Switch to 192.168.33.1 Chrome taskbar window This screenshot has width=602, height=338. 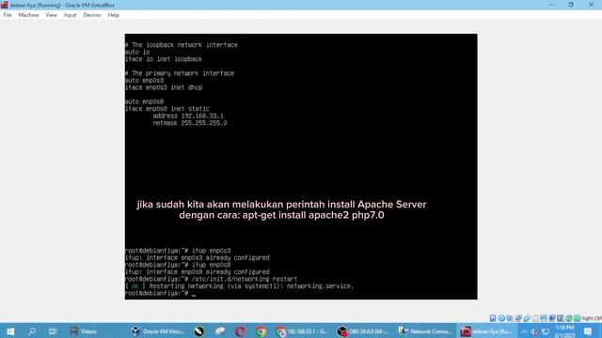[303, 331]
